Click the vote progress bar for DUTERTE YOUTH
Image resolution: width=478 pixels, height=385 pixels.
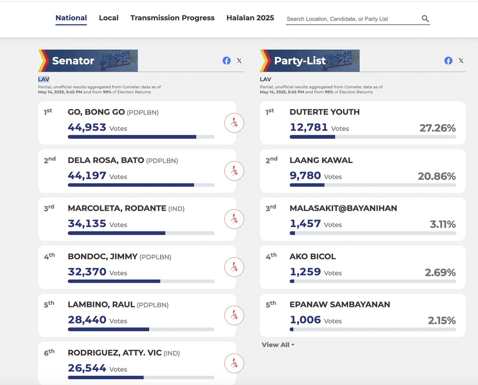372,136
